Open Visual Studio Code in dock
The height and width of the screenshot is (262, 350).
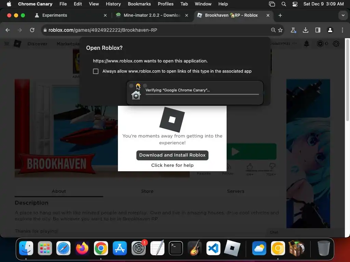tap(213, 248)
